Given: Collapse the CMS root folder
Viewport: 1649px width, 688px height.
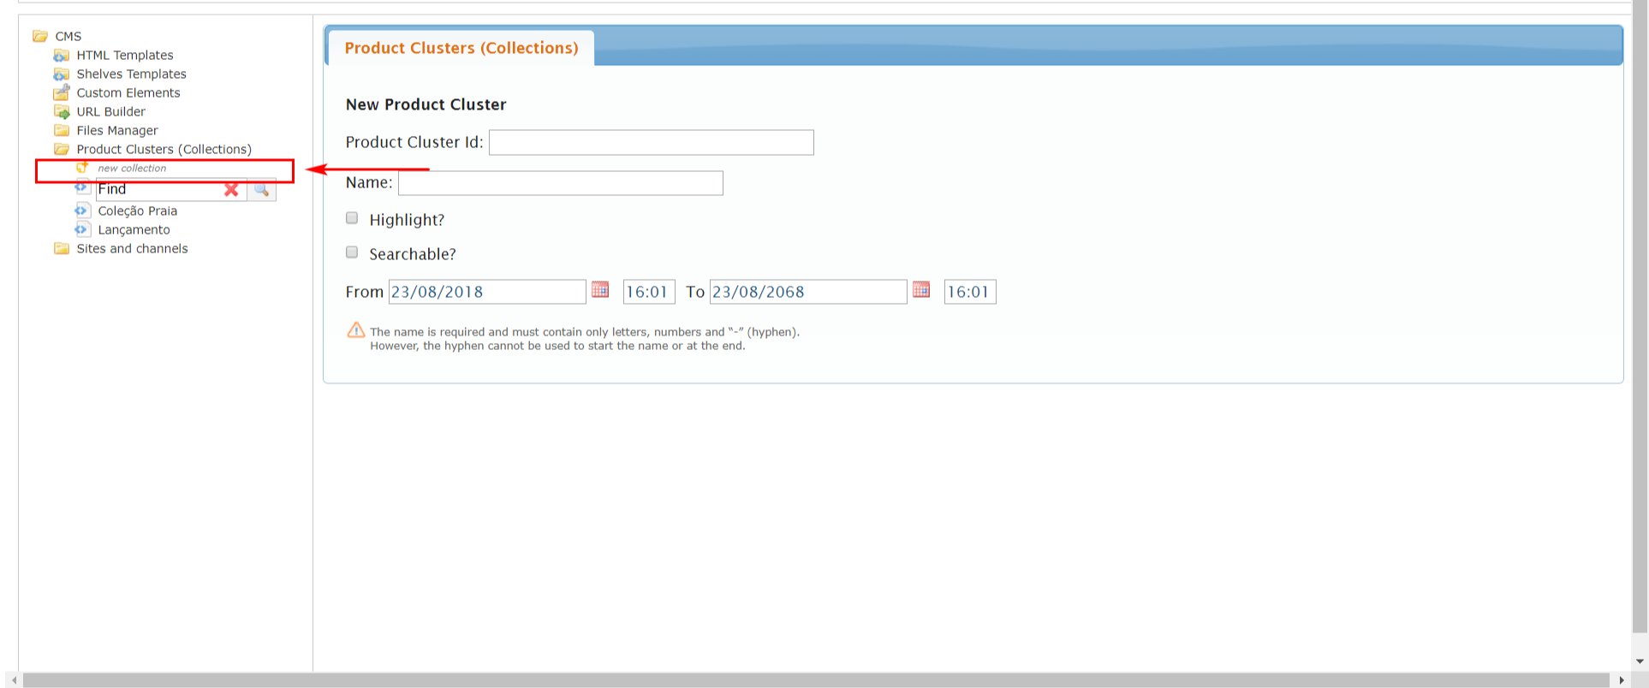Looking at the screenshot, I should tap(40, 36).
